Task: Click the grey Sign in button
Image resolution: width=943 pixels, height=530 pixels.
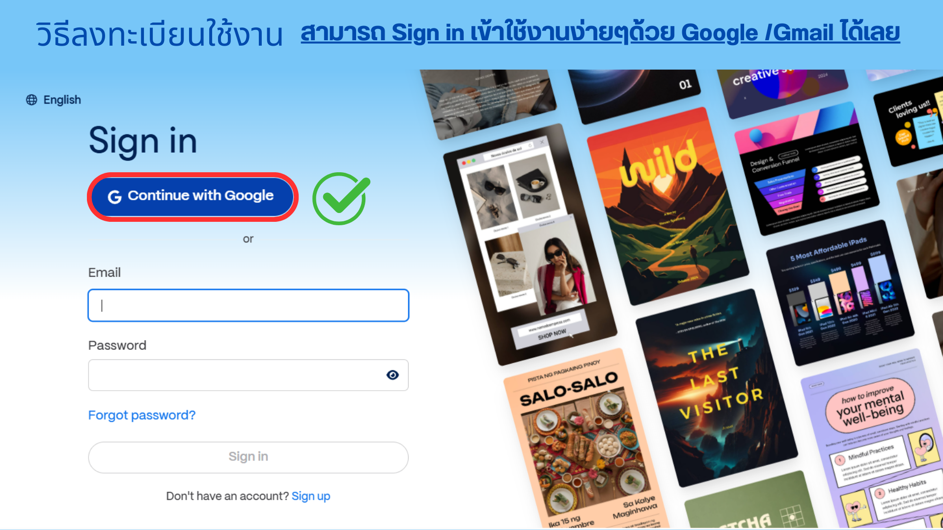Action: coord(249,457)
